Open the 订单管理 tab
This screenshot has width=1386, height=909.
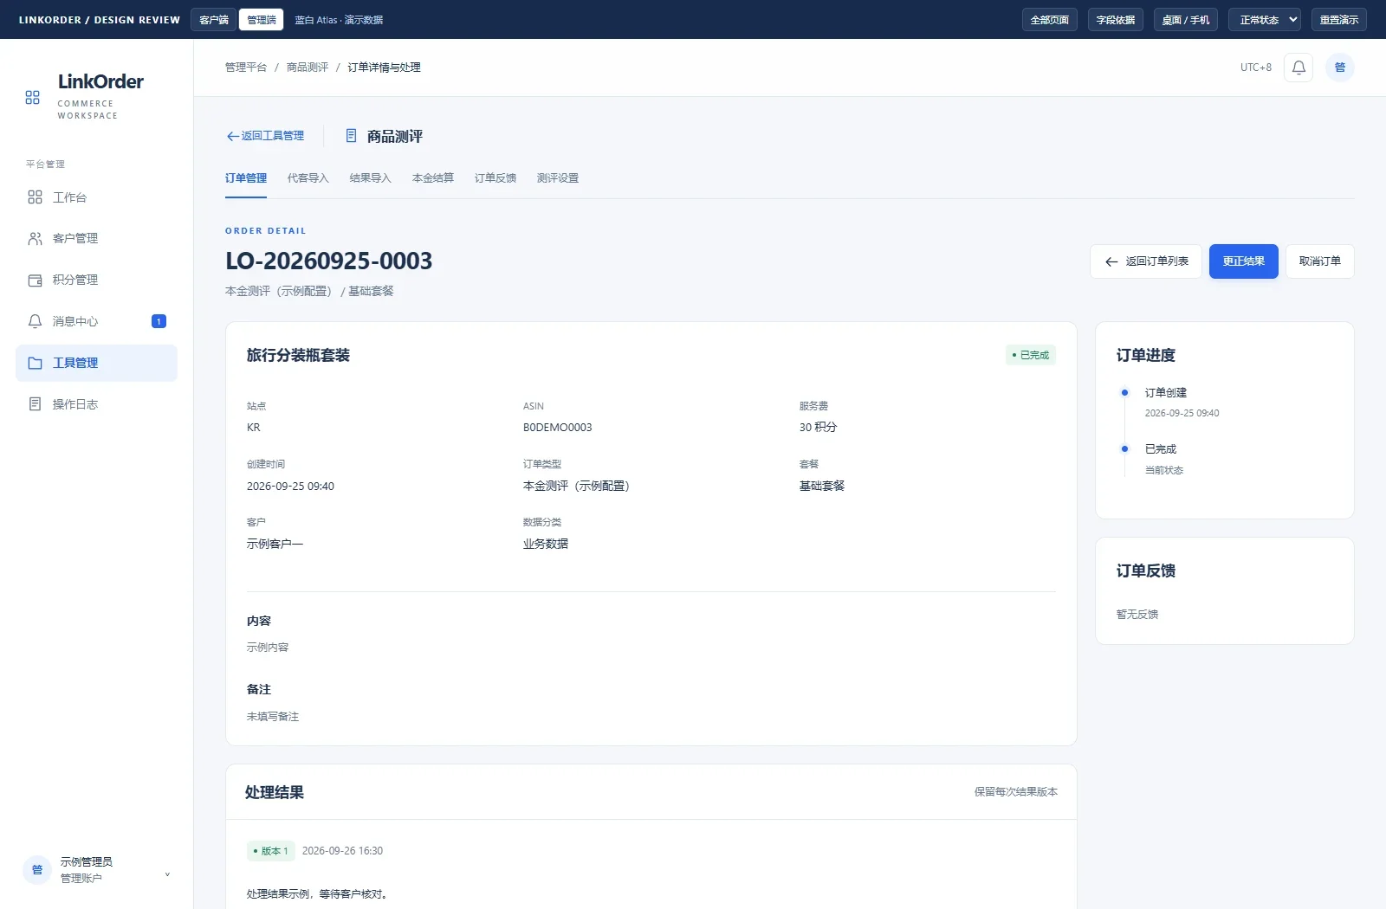[246, 178]
